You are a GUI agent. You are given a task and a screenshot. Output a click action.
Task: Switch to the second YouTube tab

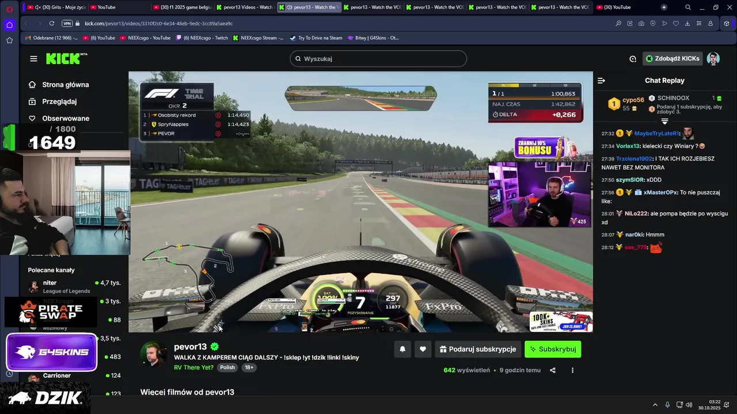[x=118, y=7]
